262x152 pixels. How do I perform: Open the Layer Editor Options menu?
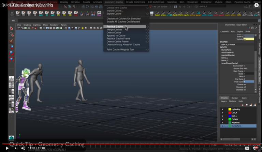[x=232, y=101]
